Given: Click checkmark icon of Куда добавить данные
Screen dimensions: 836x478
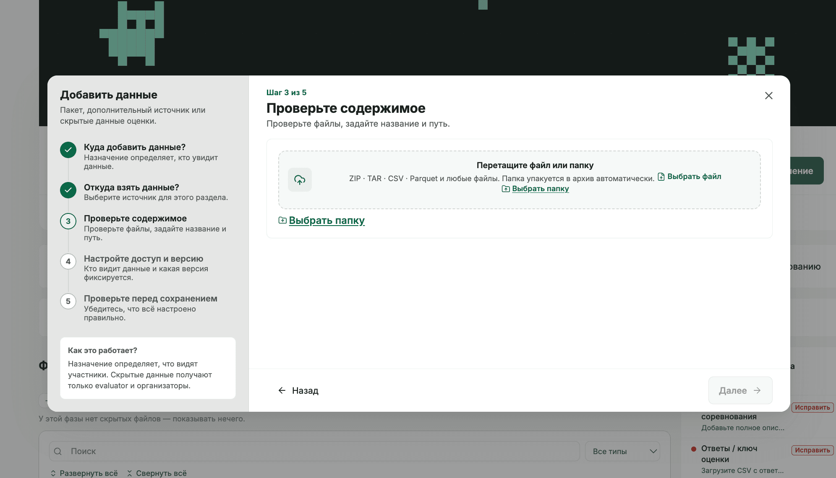Looking at the screenshot, I should tap(68, 150).
